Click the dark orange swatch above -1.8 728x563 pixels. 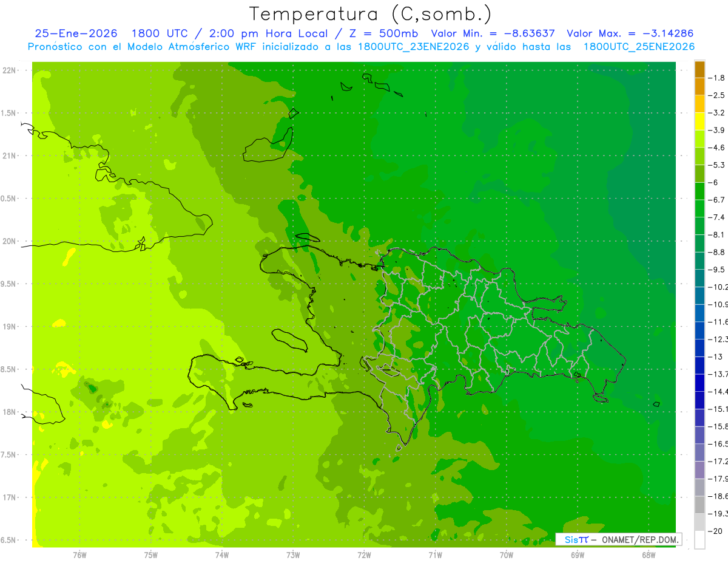point(699,69)
